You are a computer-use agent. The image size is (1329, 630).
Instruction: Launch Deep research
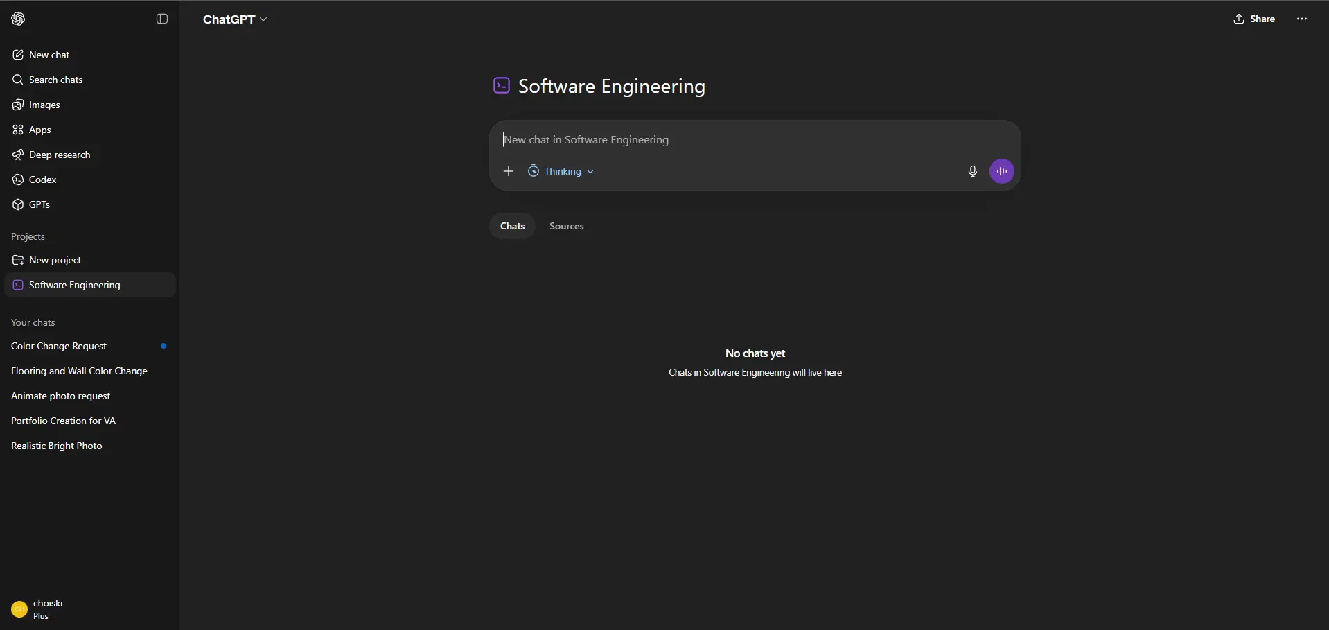pyautogui.click(x=89, y=155)
